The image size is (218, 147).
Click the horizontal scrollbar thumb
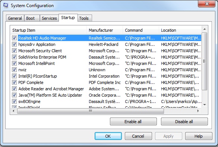(91, 111)
